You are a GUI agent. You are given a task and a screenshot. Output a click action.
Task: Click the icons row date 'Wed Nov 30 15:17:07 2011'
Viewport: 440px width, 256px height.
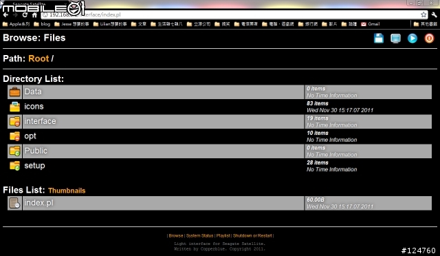340,110
